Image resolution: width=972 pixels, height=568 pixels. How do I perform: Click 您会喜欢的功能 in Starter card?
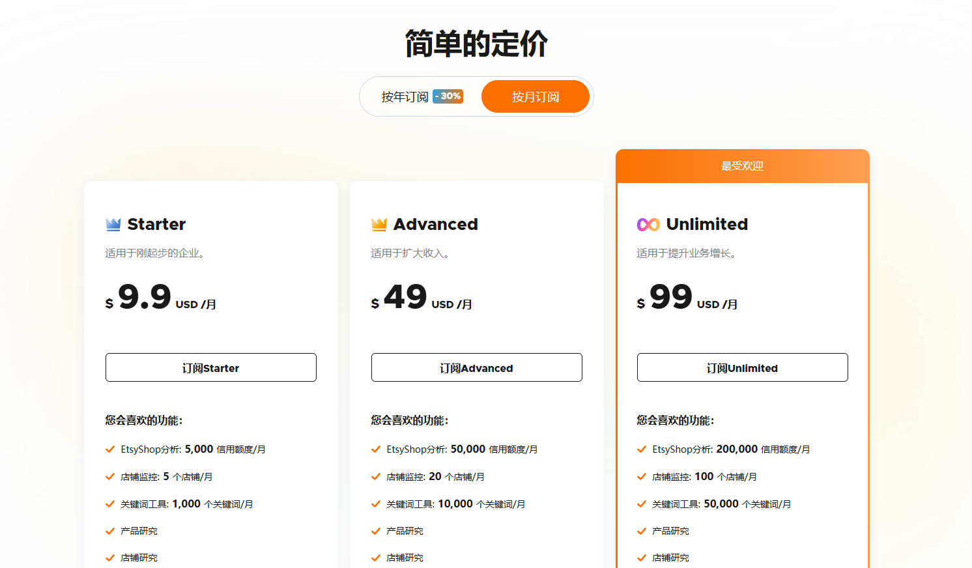pos(144,421)
